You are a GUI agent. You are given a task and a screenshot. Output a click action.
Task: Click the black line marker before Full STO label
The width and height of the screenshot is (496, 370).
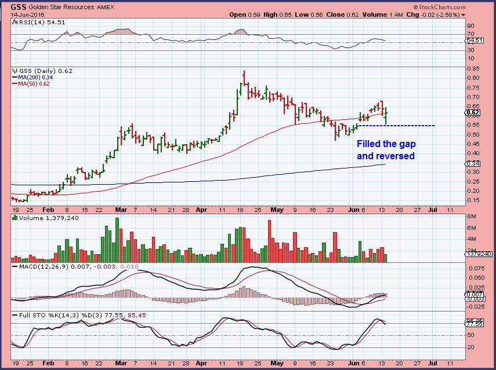tap(15, 315)
